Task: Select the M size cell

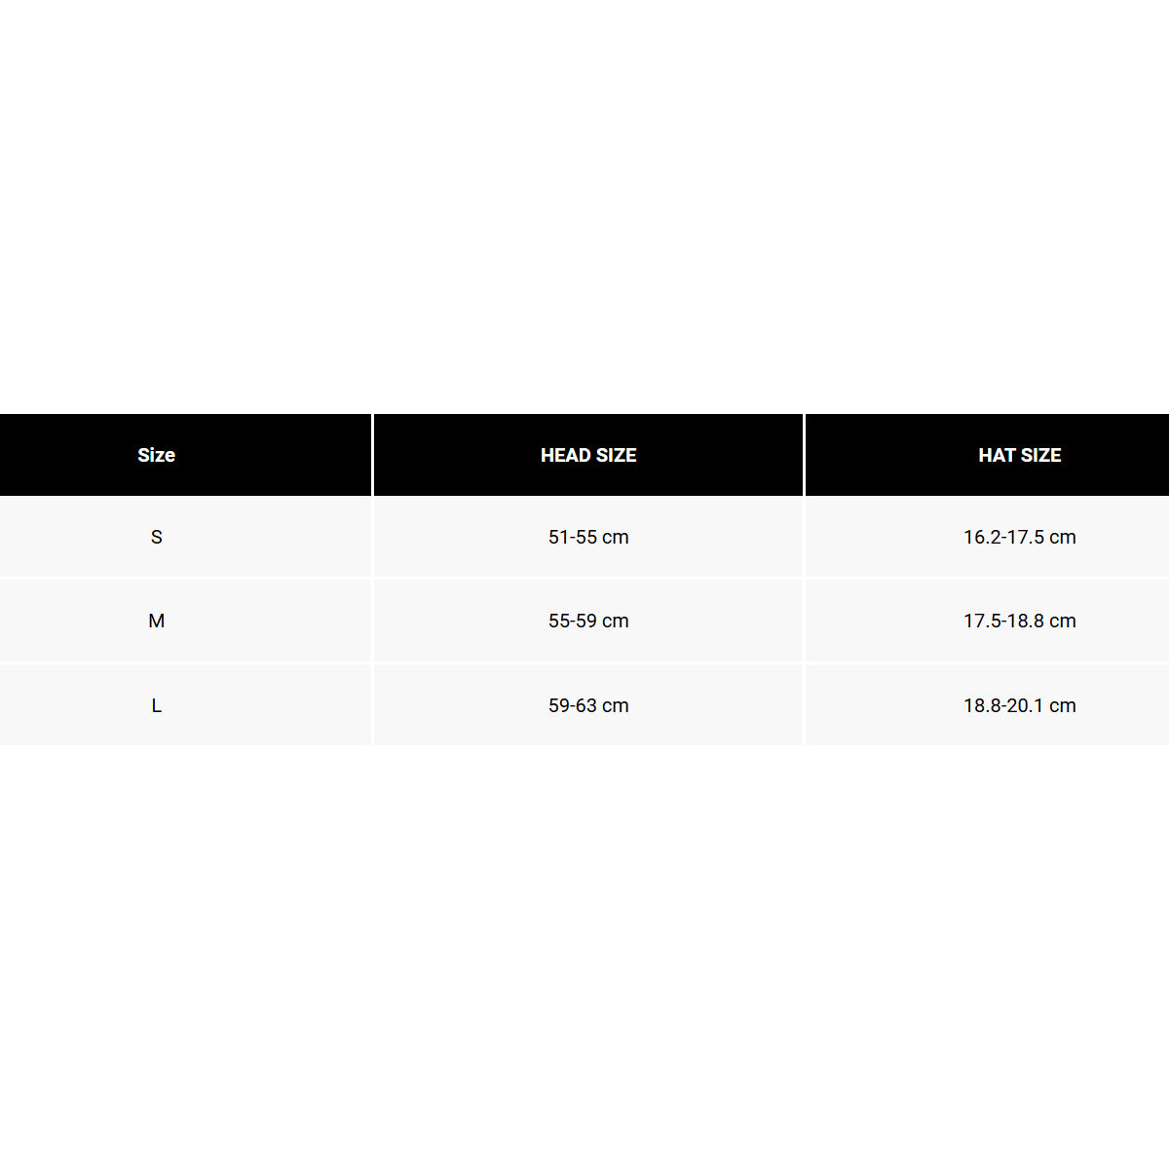Action: coord(156,621)
